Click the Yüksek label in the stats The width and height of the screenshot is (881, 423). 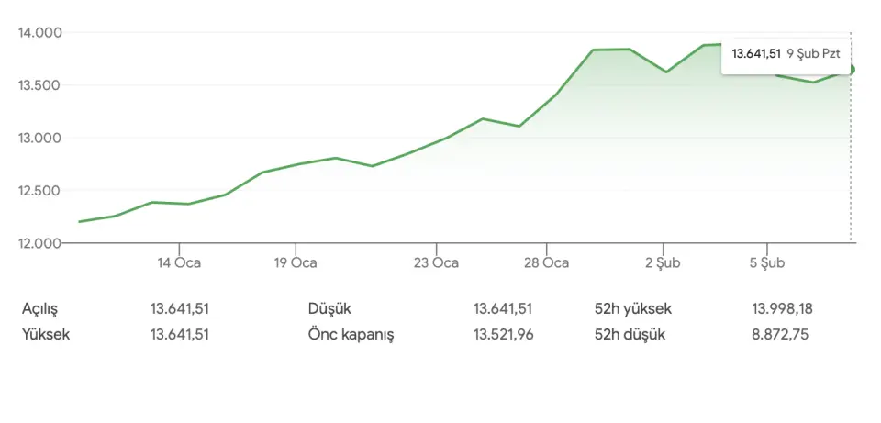tap(46, 334)
